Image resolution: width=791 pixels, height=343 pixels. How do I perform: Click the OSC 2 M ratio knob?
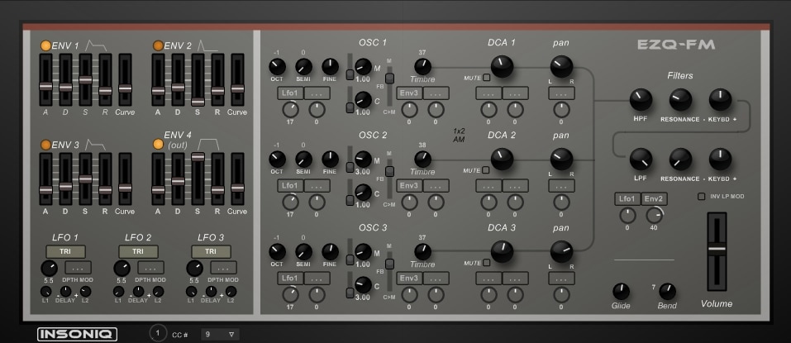pos(363,159)
